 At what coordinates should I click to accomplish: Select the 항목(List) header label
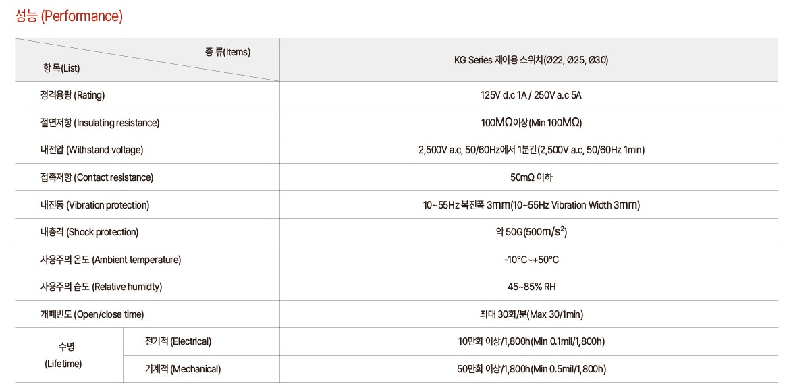click(61, 68)
